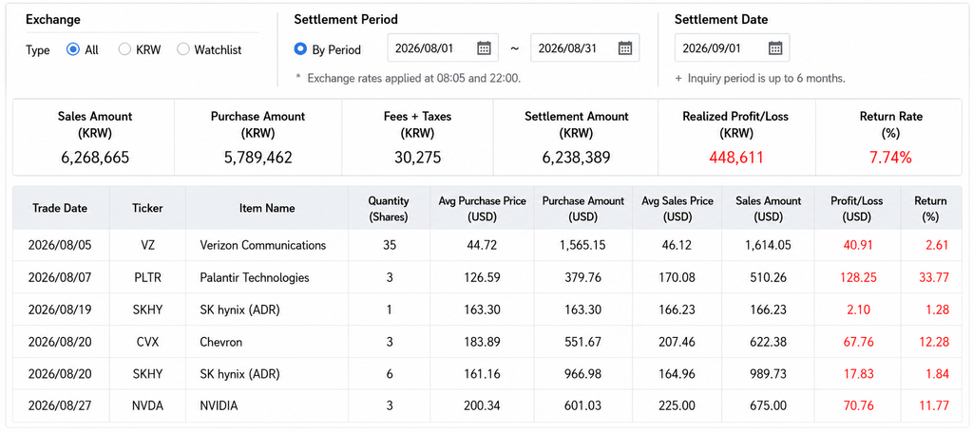The width and height of the screenshot is (973, 432).
Task: Click the 2026/09/01 settlement date field
Action: point(733,47)
